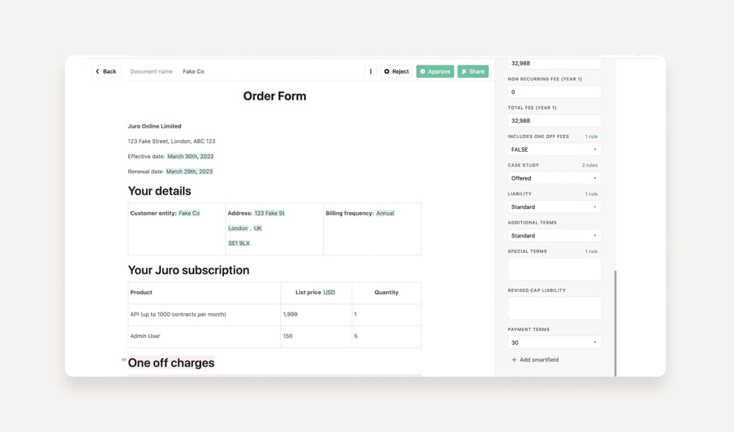View the 1 rule link for Liability
The width and height of the screenshot is (734, 432).
[591, 194]
